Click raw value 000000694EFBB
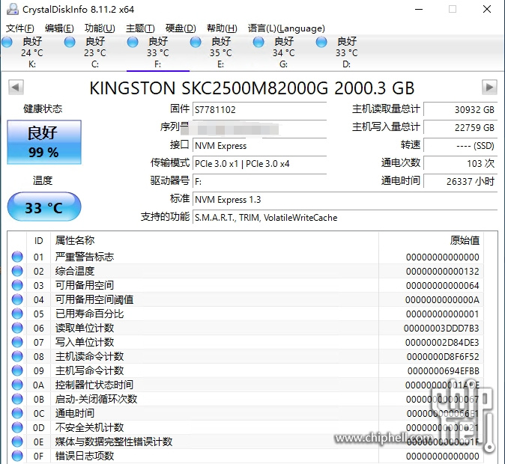 [443, 370]
